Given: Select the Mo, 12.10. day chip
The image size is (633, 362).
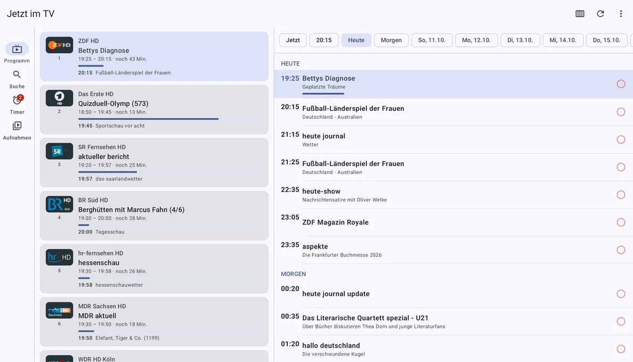Looking at the screenshot, I should 477,40.
